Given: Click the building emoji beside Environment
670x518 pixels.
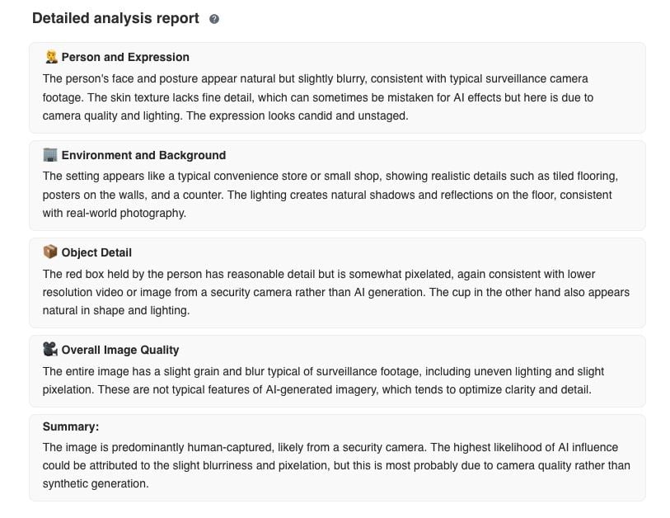Looking at the screenshot, I should [x=50, y=155].
